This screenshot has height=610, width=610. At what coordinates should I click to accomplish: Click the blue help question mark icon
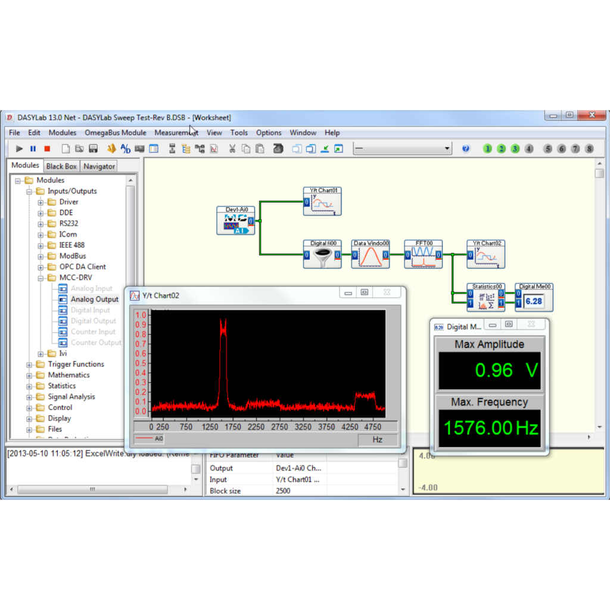coord(466,149)
